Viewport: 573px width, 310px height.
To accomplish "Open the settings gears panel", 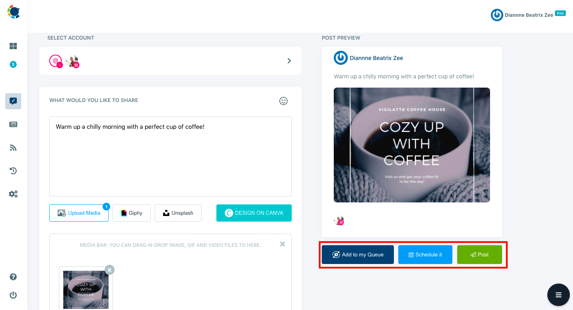I will click(x=13, y=194).
